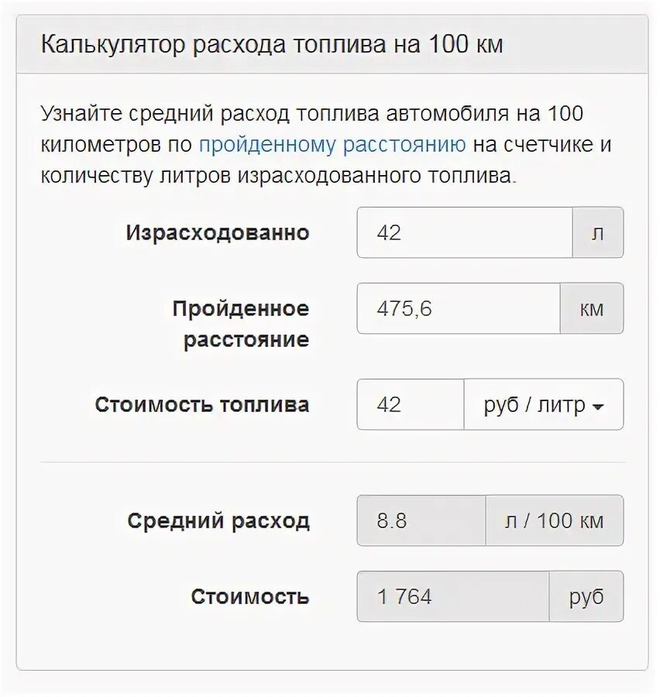Focus the Пройденное расстояние input field

click(459, 308)
